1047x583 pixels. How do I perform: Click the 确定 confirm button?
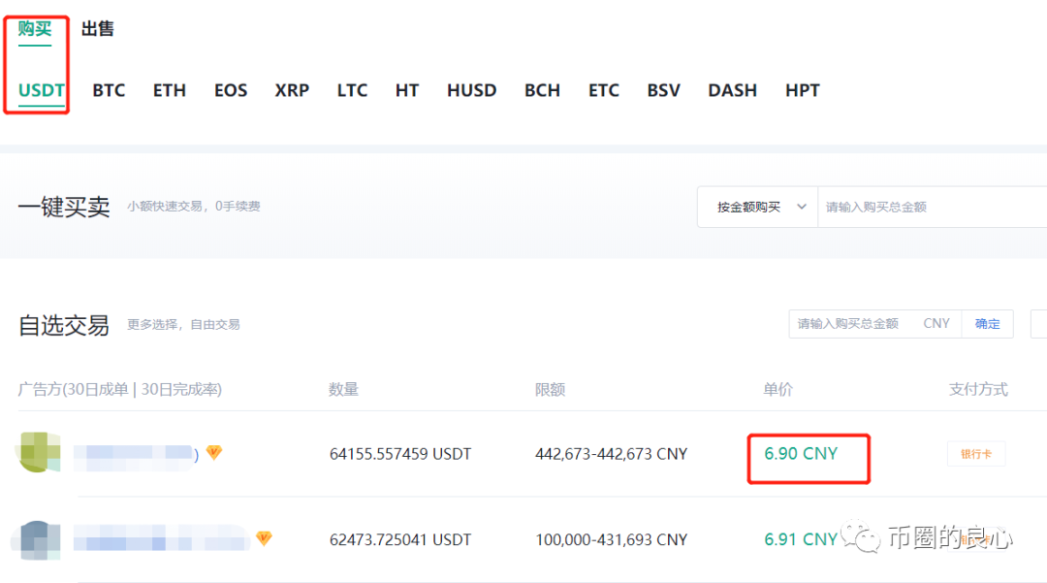click(988, 324)
